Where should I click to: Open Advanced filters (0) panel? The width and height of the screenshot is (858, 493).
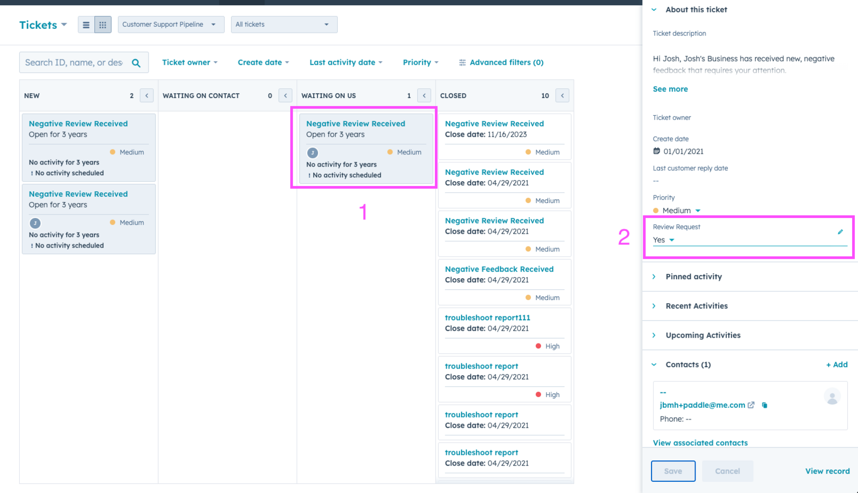501,63
